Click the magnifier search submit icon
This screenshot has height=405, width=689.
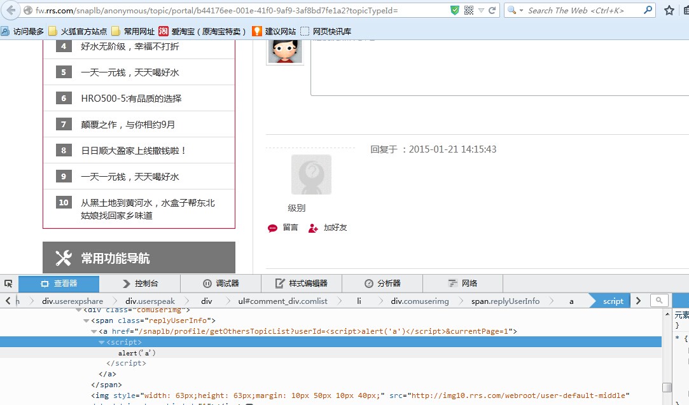click(648, 10)
